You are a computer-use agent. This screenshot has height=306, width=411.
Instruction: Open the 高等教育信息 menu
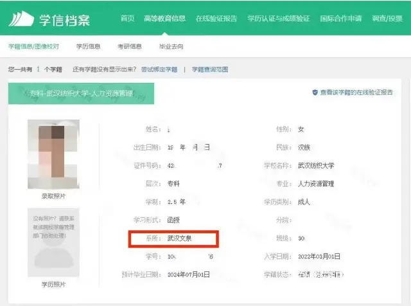[165, 19]
